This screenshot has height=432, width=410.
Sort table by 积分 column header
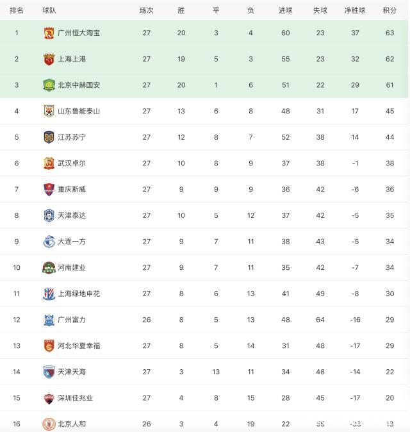point(389,10)
